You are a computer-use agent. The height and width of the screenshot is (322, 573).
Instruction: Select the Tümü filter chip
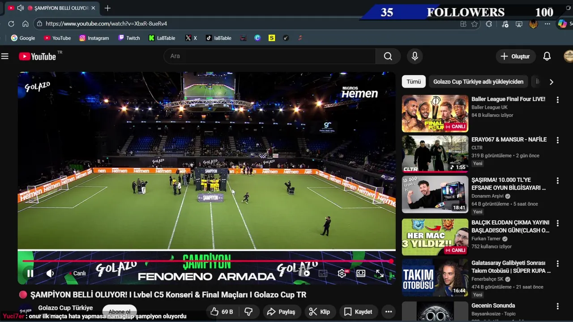[x=414, y=82]
